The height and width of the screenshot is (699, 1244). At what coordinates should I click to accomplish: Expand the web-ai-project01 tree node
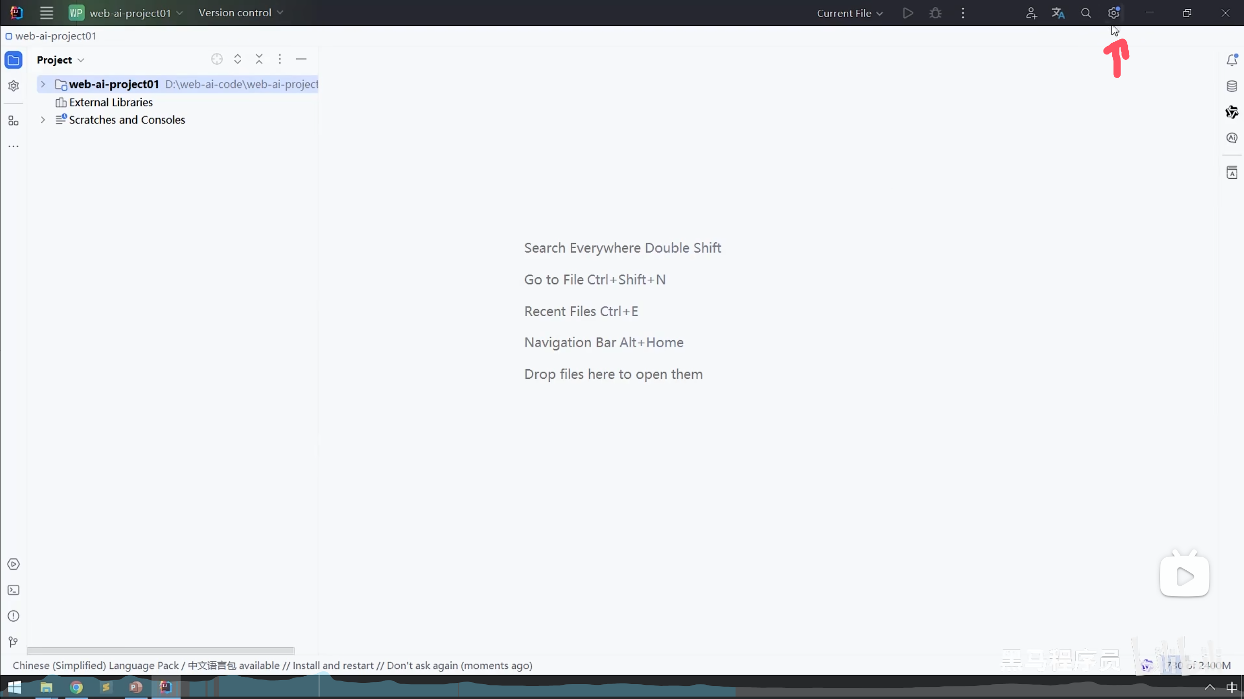click(43, 85)
